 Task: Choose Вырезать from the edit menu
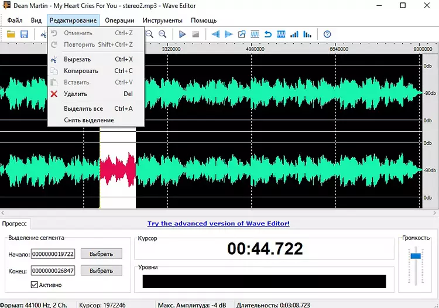point(96,59)
